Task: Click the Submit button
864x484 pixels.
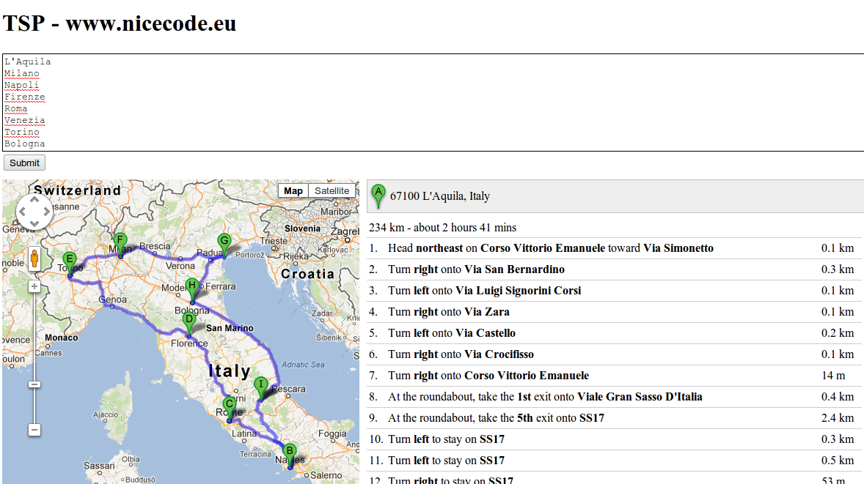Action: tap(24, 163)
